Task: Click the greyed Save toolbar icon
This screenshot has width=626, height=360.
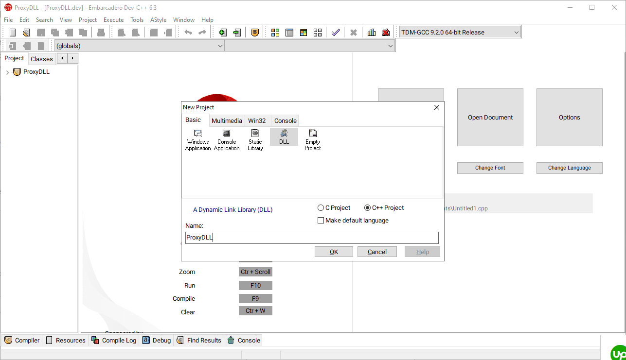Action: (41, 33)
